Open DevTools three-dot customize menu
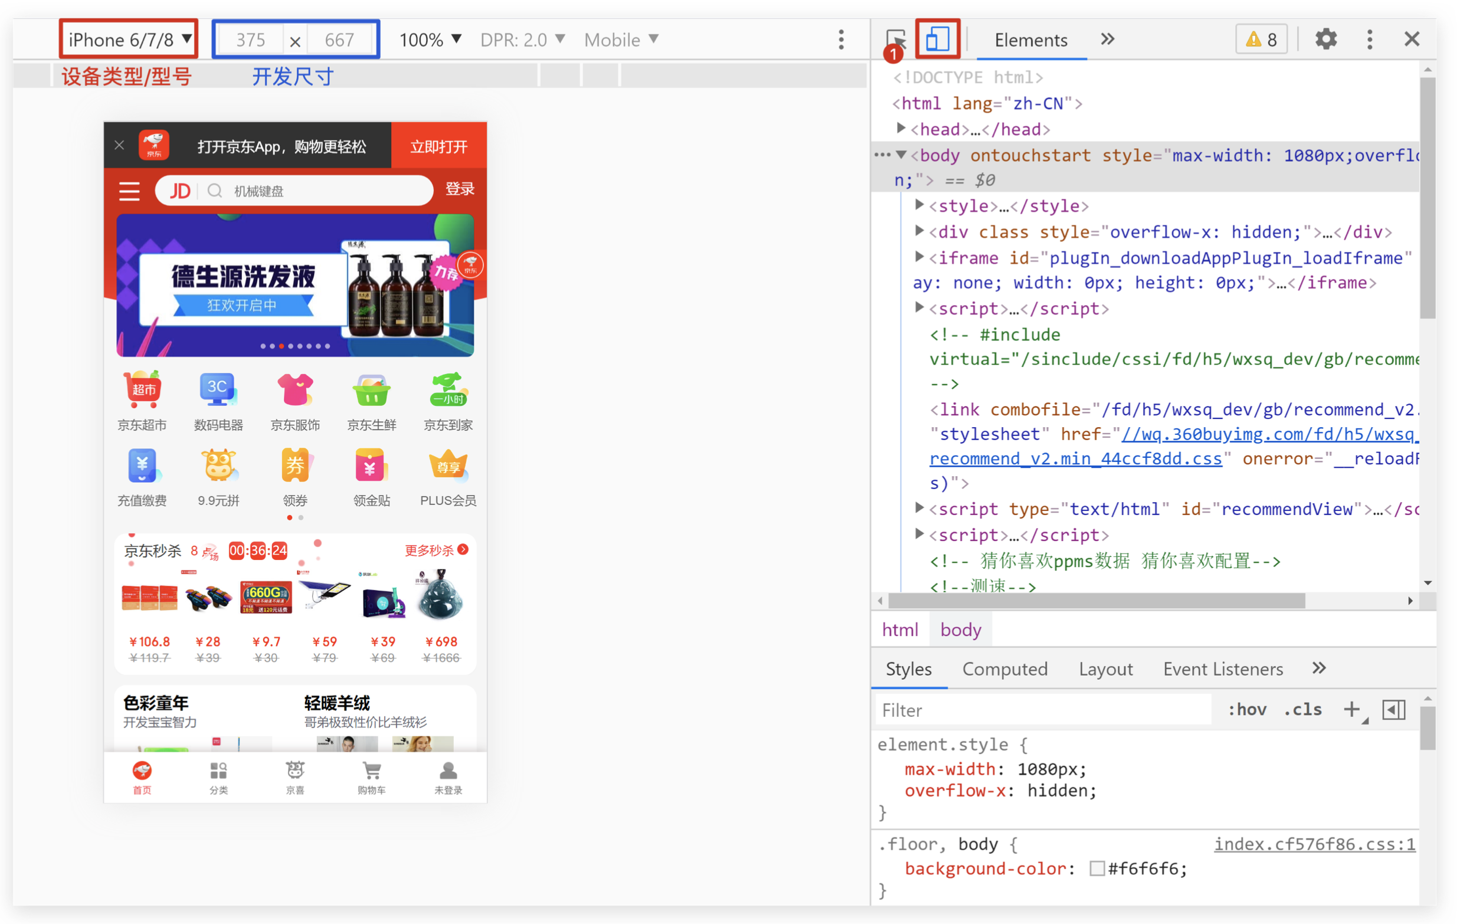 [x=1370, y=40]
